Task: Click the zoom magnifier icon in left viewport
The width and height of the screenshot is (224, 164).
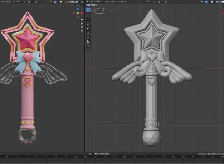Action: coord(82,20)
